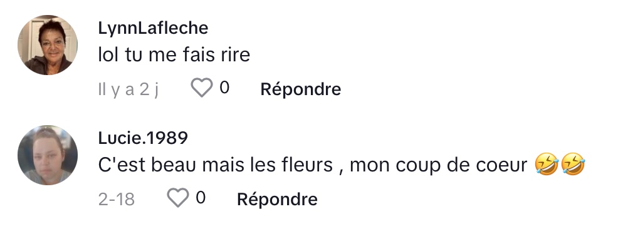Click the like count beside LynnLafleche's heart
The image size is (618, 229).
[224, 88]
